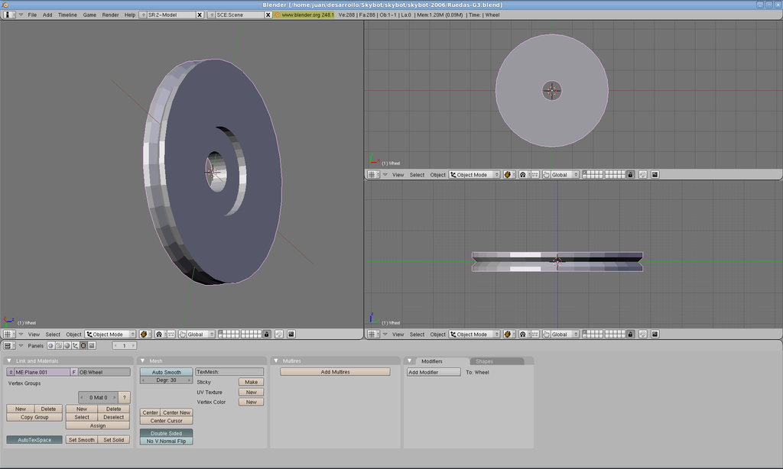
Task: Switch to the Scene context panel button
Action: [92, 346]
